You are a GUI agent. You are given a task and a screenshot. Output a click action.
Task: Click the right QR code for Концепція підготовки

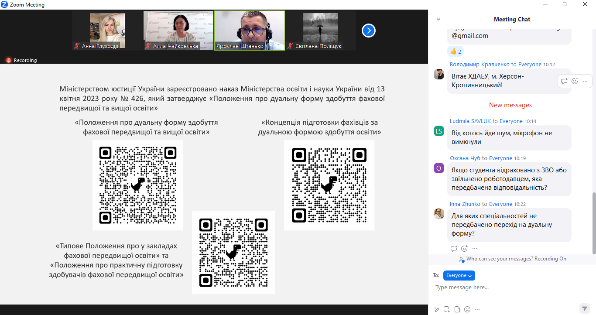click(329, 185)
